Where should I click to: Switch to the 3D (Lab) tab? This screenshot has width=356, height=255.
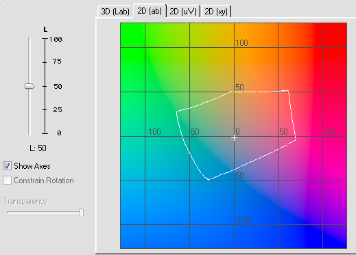[x=115, y=12]
